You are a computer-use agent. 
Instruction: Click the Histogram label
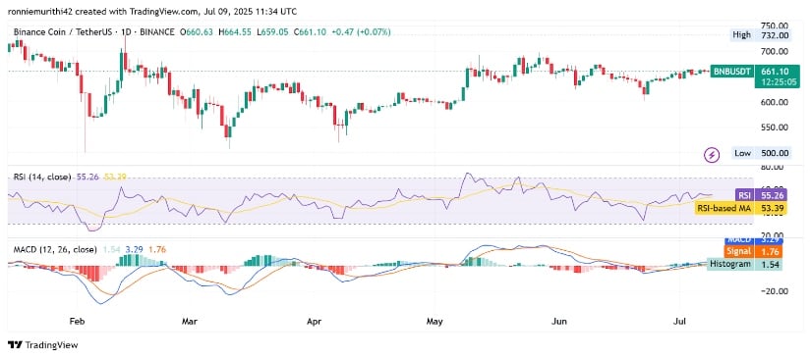pos(729,264)
